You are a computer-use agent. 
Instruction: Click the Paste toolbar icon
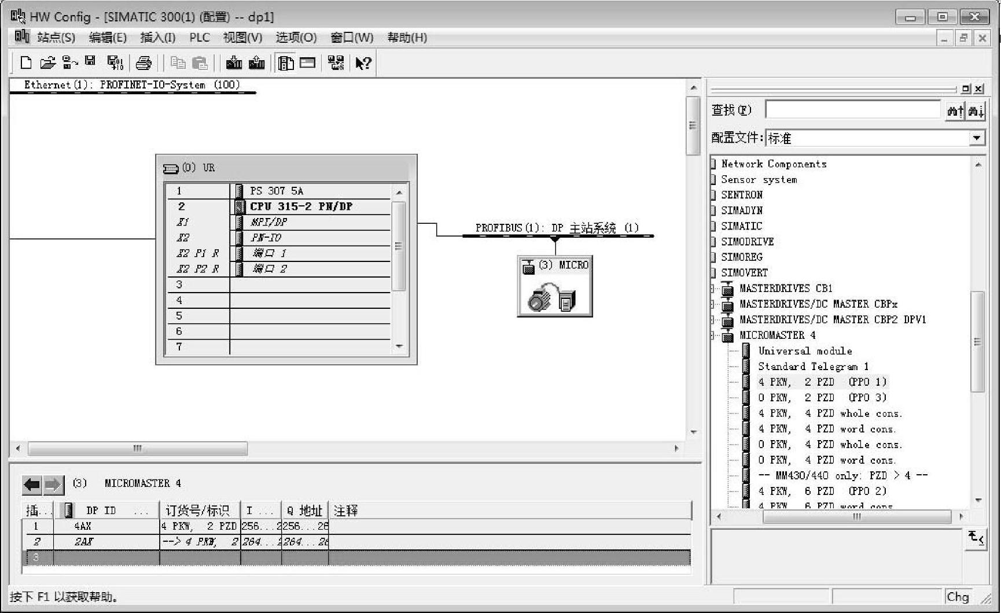(200, 62)
